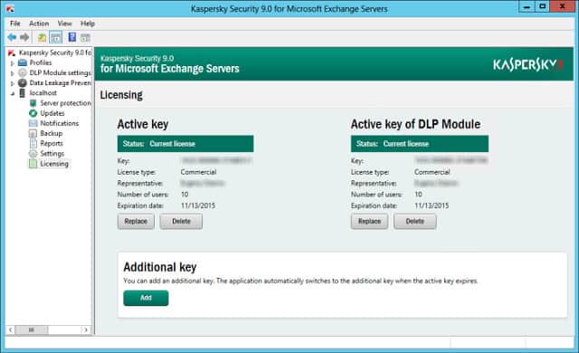Click the Licensing node icon
Screen dimensions: 579x353
coord(33,164)
